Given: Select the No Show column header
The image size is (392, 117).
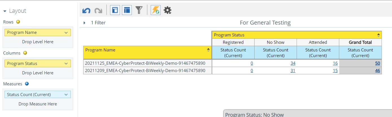Looking at the screenshot, I should (276, 42).
